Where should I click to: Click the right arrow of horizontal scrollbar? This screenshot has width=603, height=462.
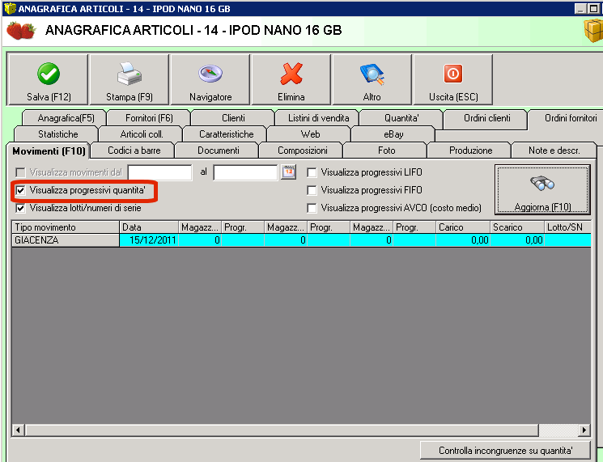[x=584, y=430]
